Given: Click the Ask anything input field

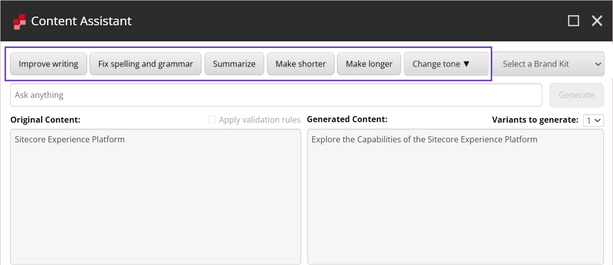Looking at the screenshot, I should point(276,95).
